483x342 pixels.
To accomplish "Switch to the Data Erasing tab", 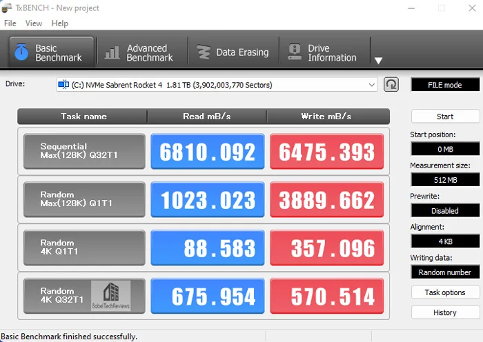I will click(x=233, y=52).
